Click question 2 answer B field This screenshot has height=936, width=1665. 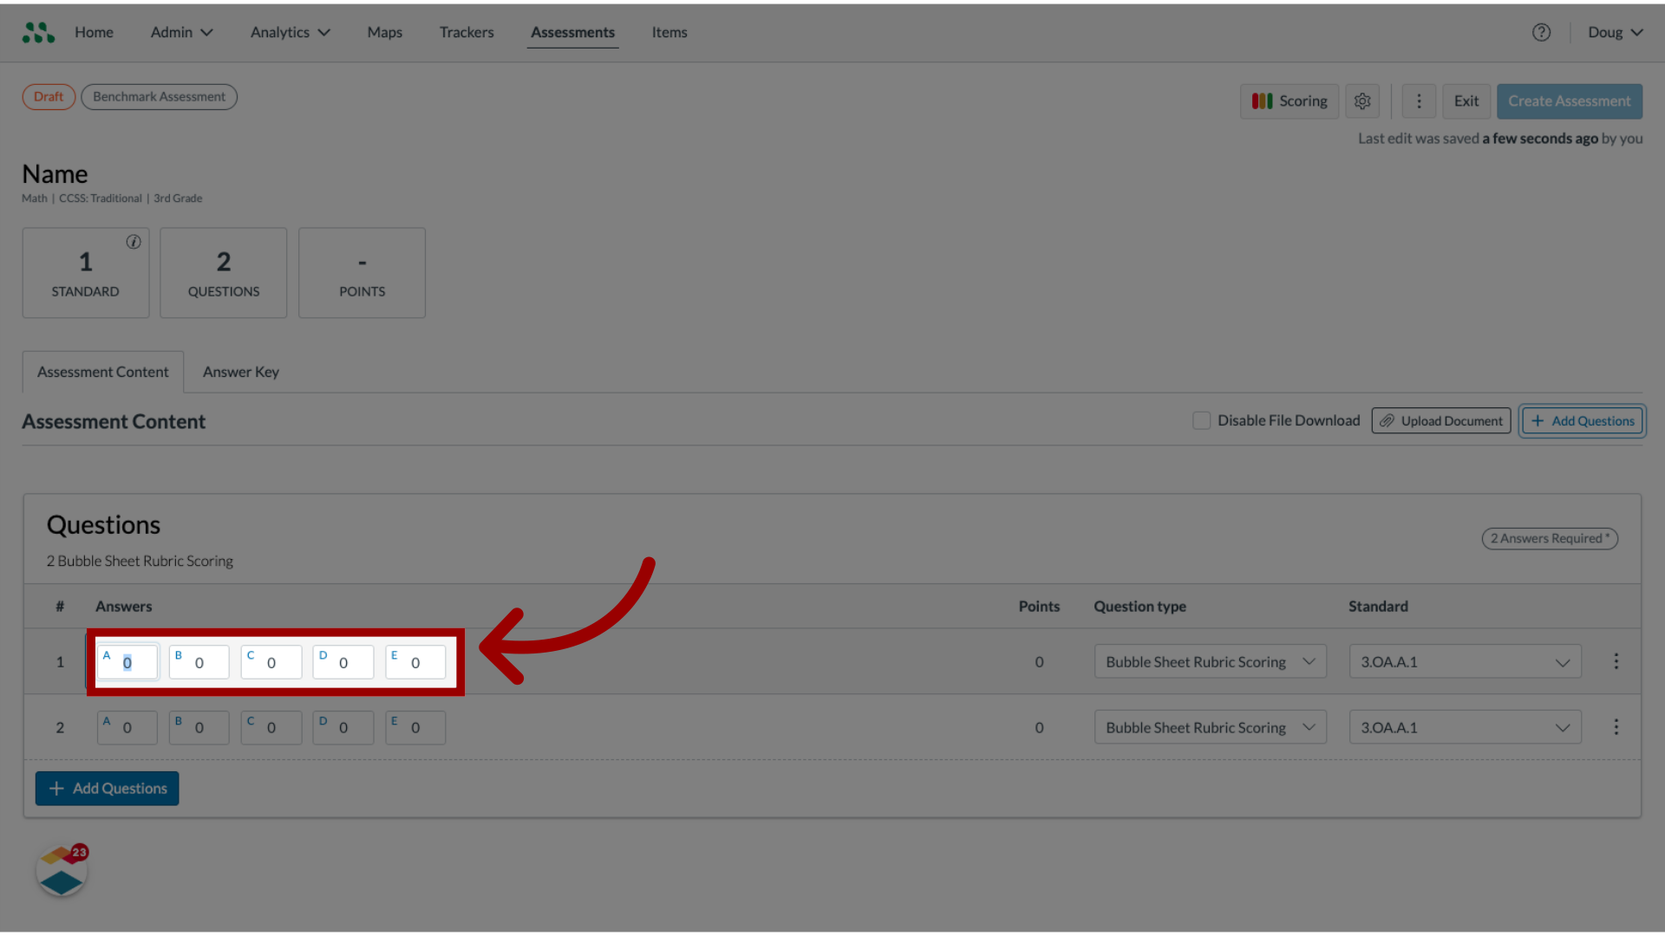coord(199,727)
